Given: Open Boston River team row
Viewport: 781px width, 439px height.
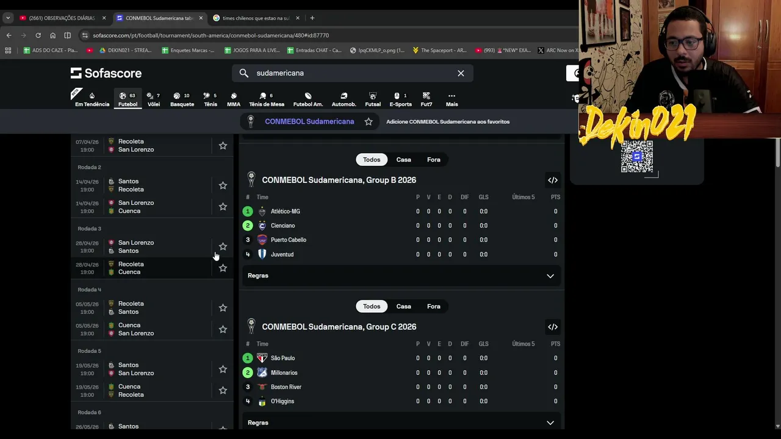Looking at the screenshot, I should click(401, 387).
